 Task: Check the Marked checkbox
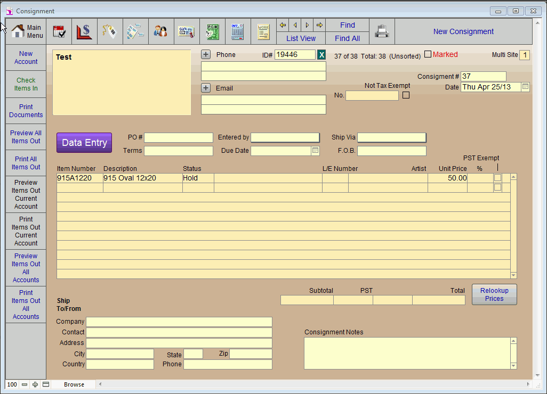[x=428, y=54]
